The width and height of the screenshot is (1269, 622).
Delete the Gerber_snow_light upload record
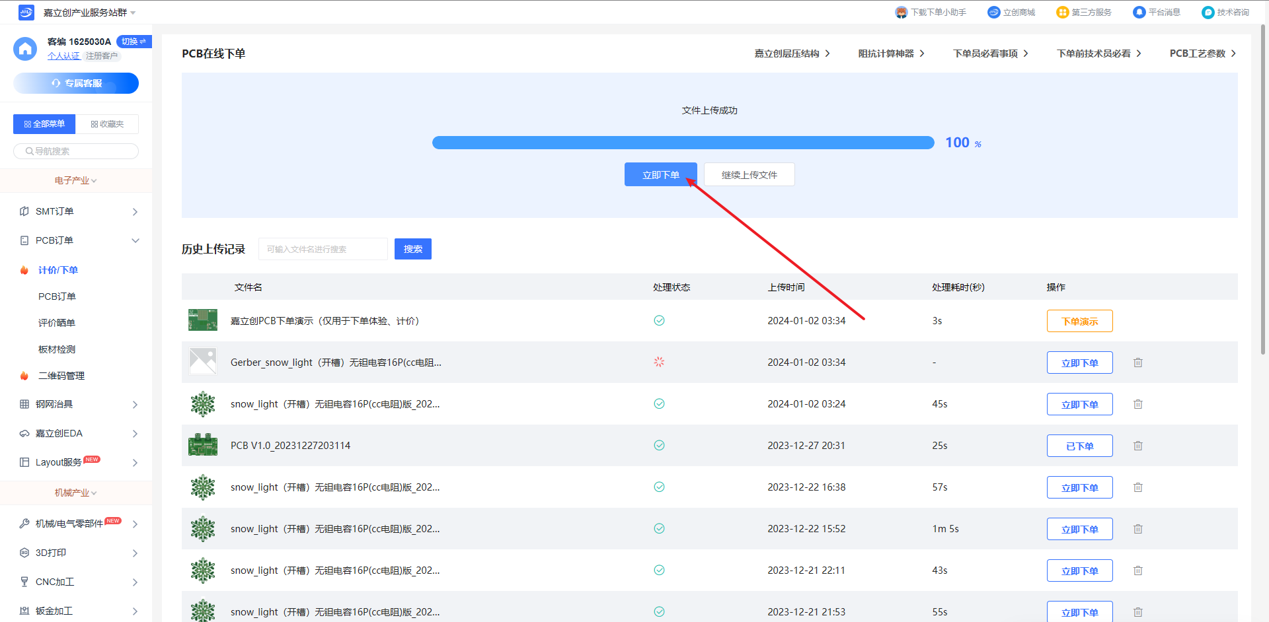pyautogui.click(x=1138, y=363)
